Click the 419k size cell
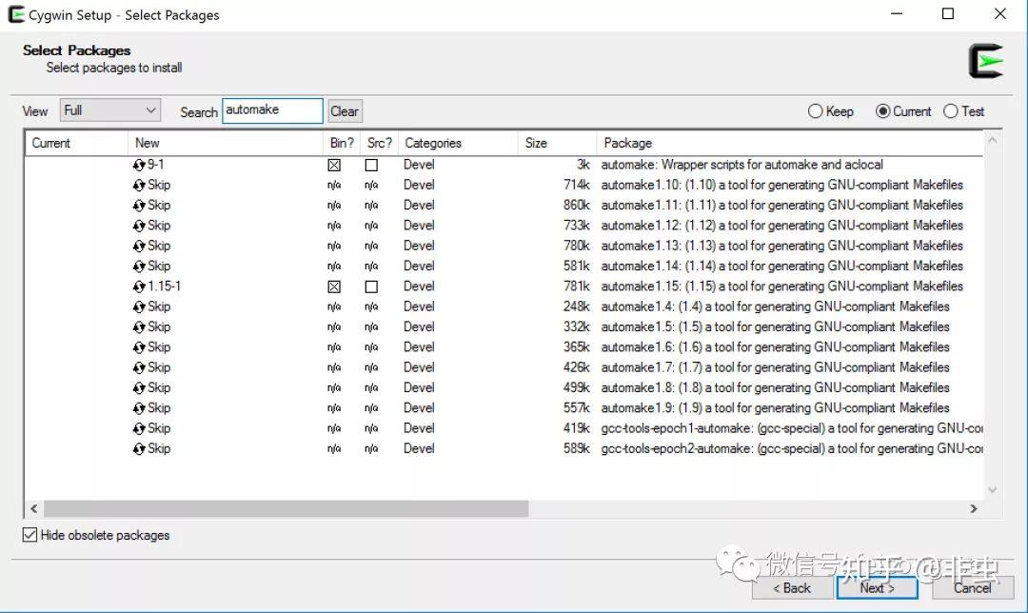 [576, 428]
